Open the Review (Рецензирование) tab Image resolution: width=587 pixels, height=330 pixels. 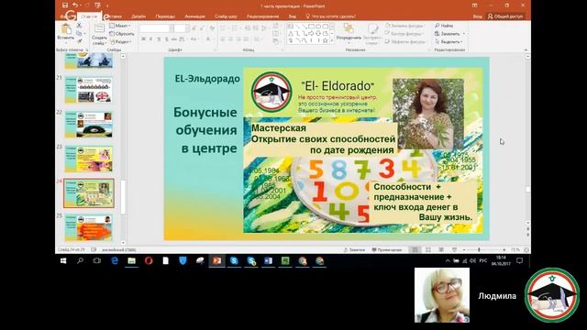tap(263, 16)
